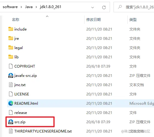Click the src.zip date 20/6/18 07:39
This screenshot has height=137, width=154.
point(98,122)
